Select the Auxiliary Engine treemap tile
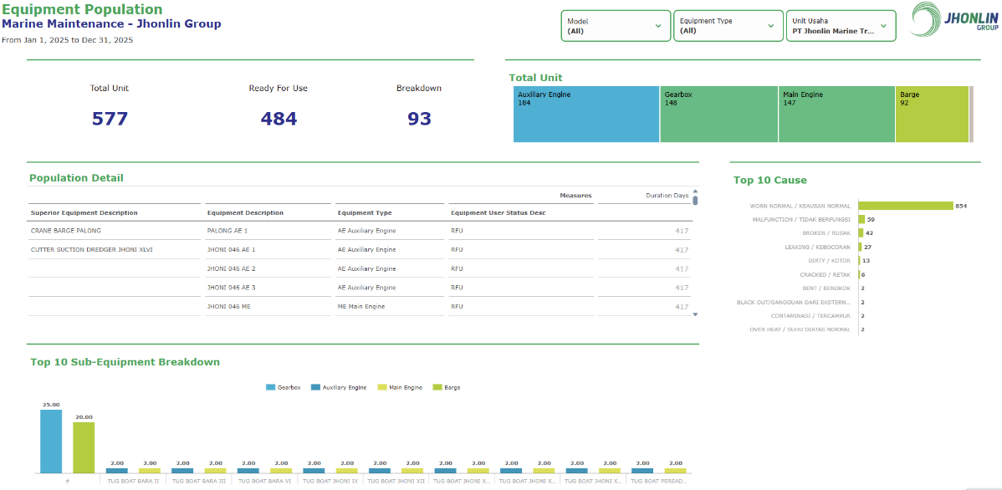This screenshot has height=490, width=1002. coord(586,115)
